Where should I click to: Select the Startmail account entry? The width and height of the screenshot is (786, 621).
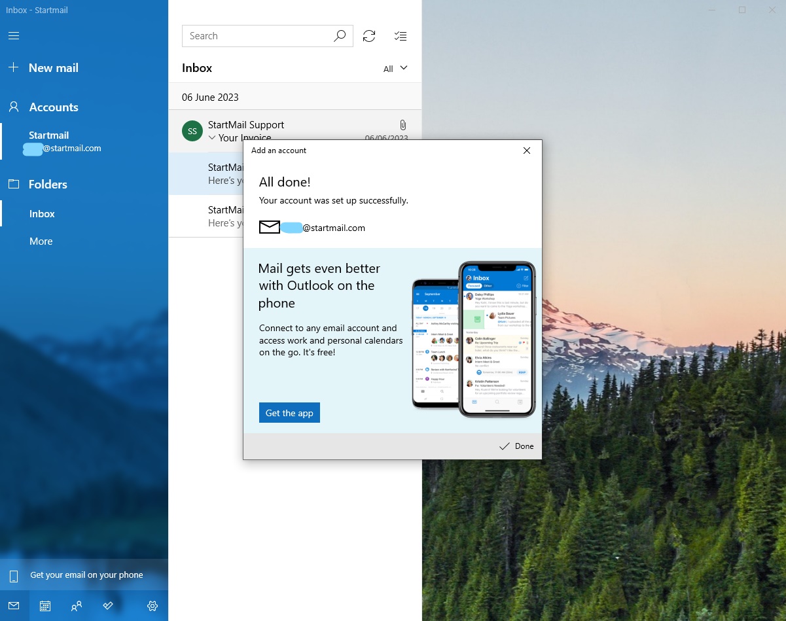point(84,141)
